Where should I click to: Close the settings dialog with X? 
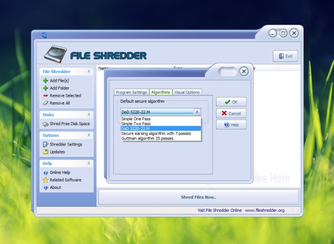tap(244, 71)
